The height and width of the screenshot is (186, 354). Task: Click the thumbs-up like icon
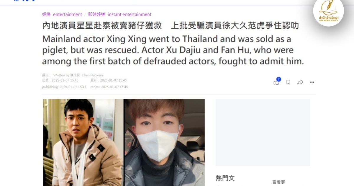click(276, 82)
